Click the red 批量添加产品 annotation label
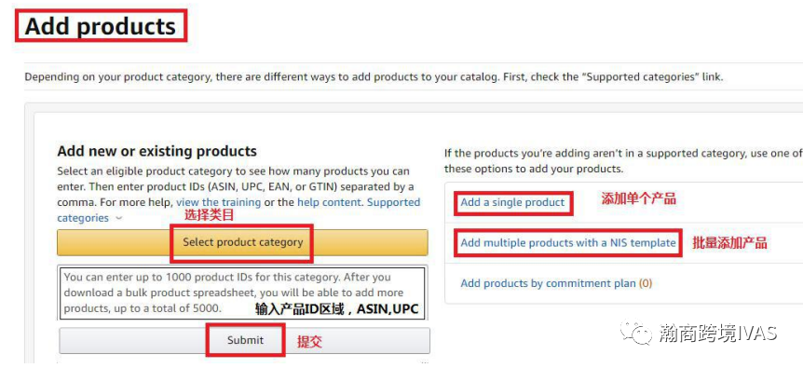The image size is (803, 368). 729,242
